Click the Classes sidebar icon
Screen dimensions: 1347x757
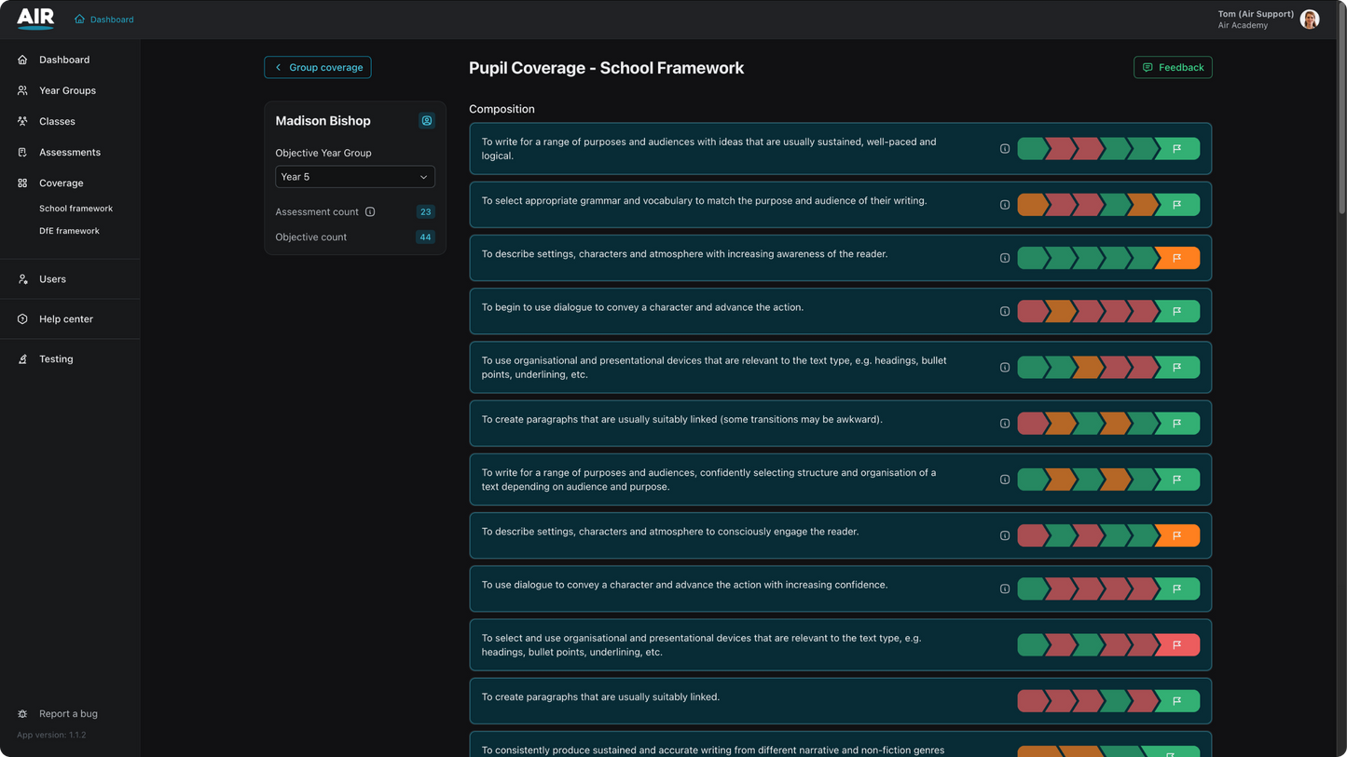[x=21, y=121]
